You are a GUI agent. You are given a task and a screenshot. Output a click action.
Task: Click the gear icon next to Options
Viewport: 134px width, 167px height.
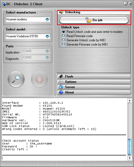(61, 82)
